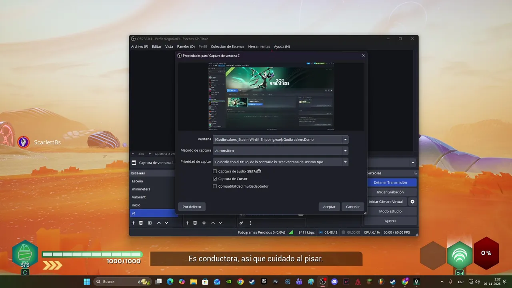The image size is (512, 288).
Task: Delete the selected scene with trash icon
Action: click(x=141, y=223)
